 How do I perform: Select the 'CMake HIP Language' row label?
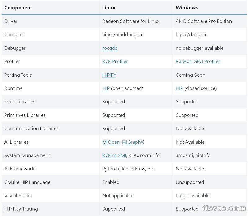pos(27,182)
